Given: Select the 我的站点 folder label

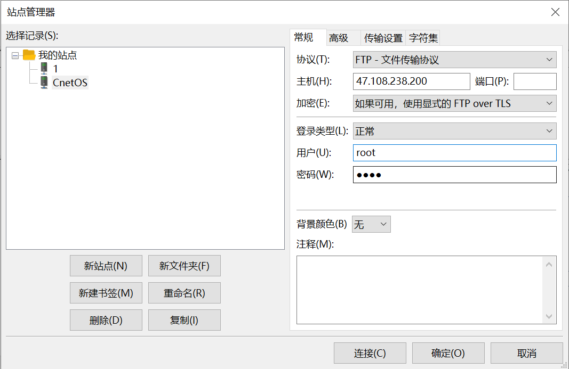Looking at the screenshot, I should tap(58, 55).
